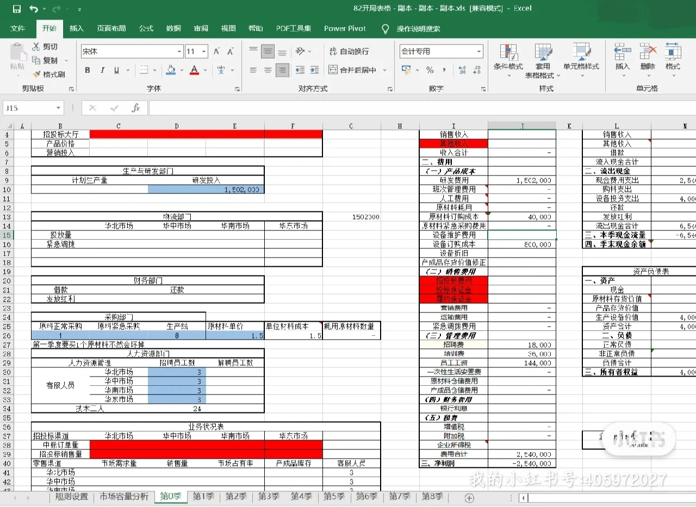
Task: Open the font size 11 dropdown
Action: (204, 52)
